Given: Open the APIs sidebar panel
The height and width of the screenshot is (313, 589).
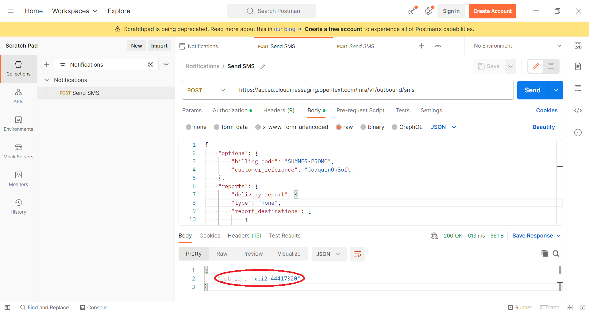Looking at the screenshot, I should [x=18, y=95].
